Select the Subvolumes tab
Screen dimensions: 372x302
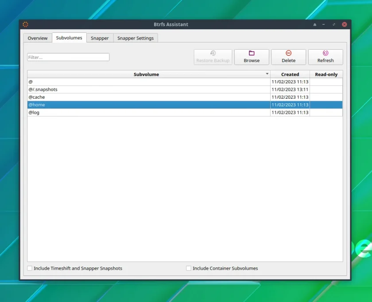click(69, 38)
